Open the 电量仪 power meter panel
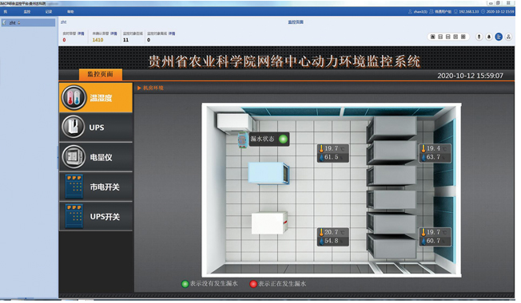Image resolution: width=521 pixels, height=303 pixels. click(x=96, y=157)
